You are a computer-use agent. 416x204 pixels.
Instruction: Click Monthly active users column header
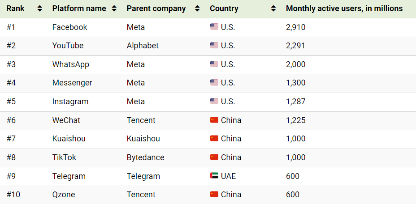click(344, 9)
